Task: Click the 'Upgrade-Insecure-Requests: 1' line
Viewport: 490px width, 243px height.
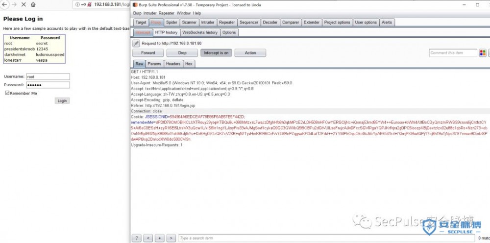Action: (157, 145)
